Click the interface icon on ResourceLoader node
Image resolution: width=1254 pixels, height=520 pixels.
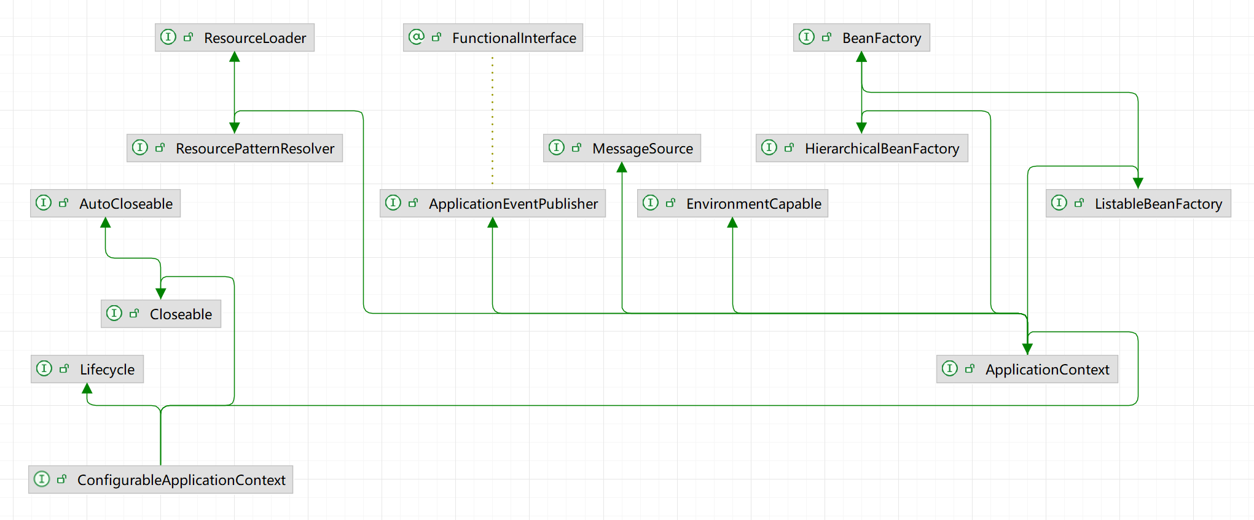coord(168,37)
